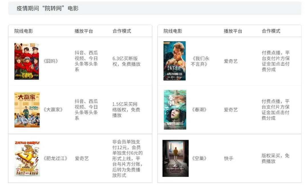Click the platform 快手 for 《空巢》
308x185 pixels.
(229, 158)
